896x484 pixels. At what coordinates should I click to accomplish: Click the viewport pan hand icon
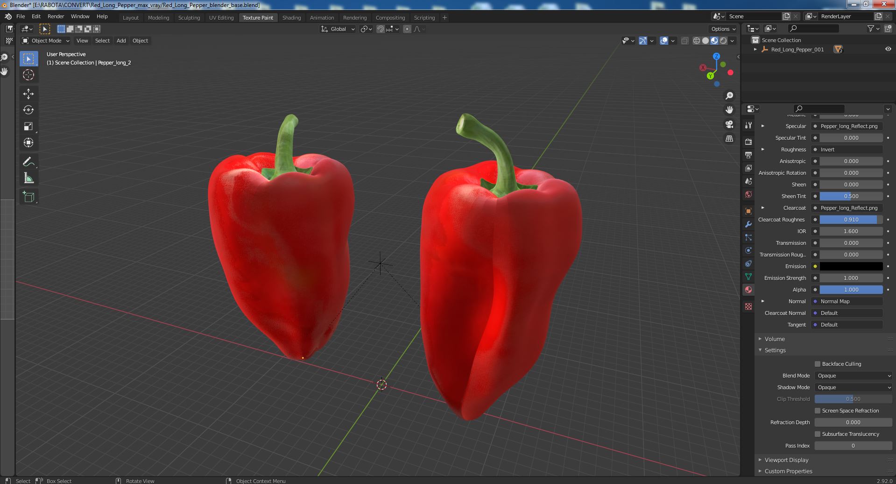(x=729, y=110)
